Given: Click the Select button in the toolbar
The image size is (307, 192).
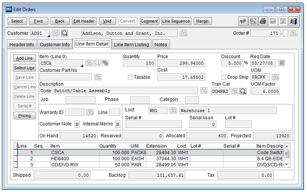Looking at the screenshot, I should (x=17, y=21).
